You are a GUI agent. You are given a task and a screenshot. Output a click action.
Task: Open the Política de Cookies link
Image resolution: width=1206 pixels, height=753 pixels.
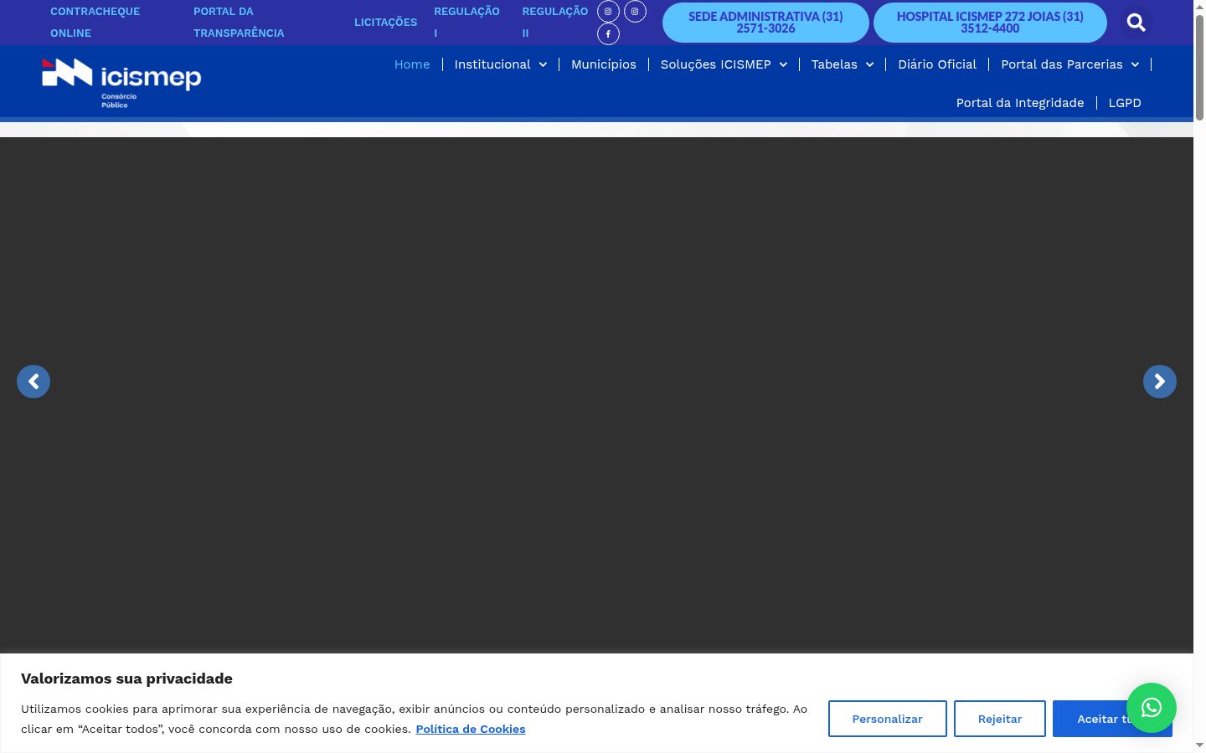471,729
